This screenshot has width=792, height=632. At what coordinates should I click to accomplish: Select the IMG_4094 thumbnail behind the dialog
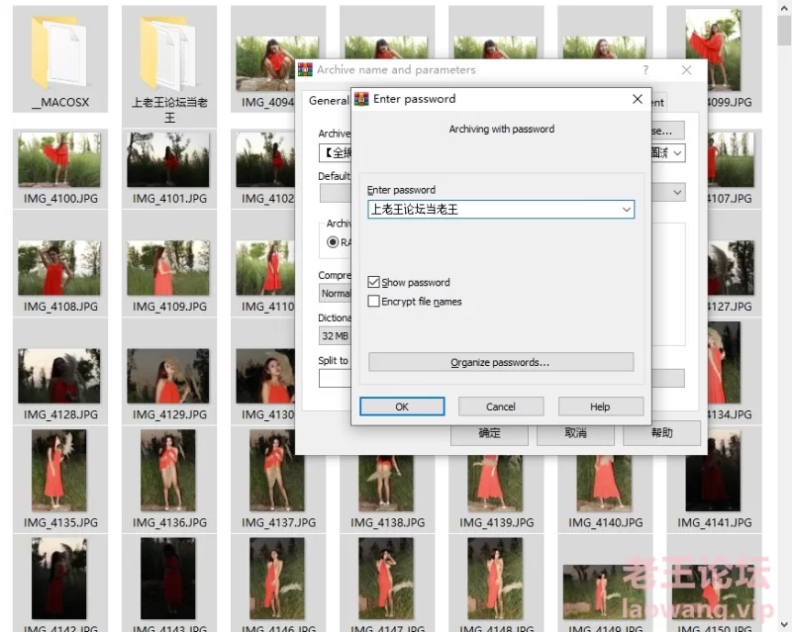tap(266, 63)
